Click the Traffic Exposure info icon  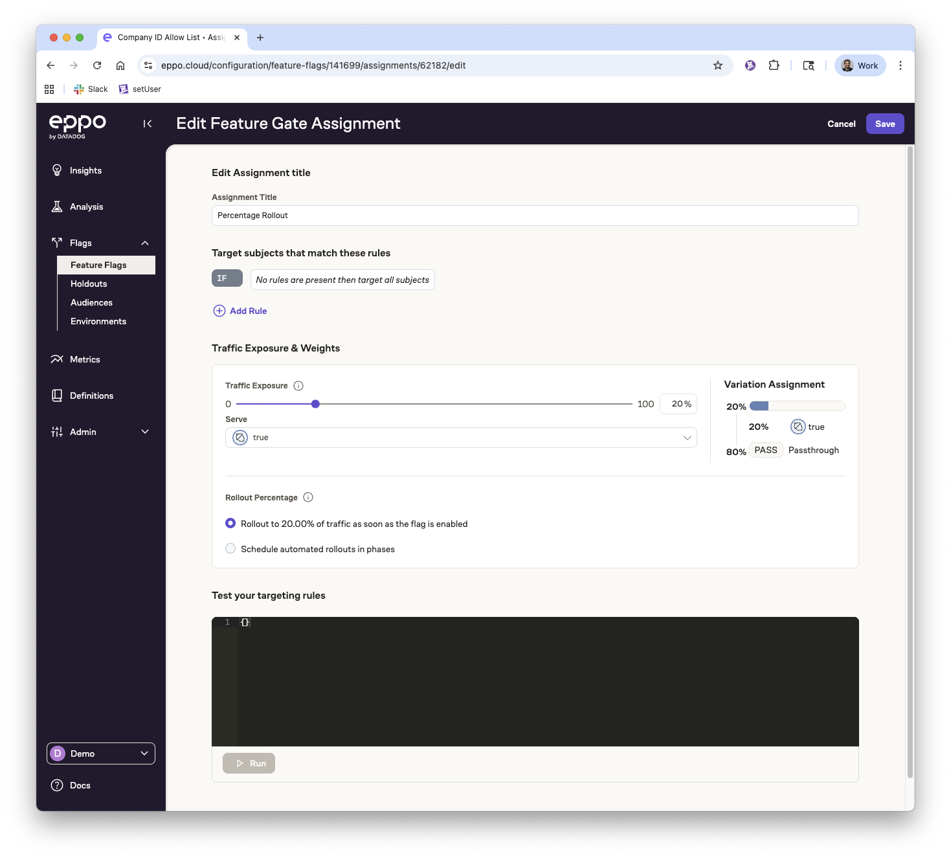(298, 386)
